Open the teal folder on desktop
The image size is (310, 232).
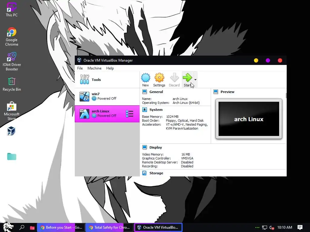point(12,156)
